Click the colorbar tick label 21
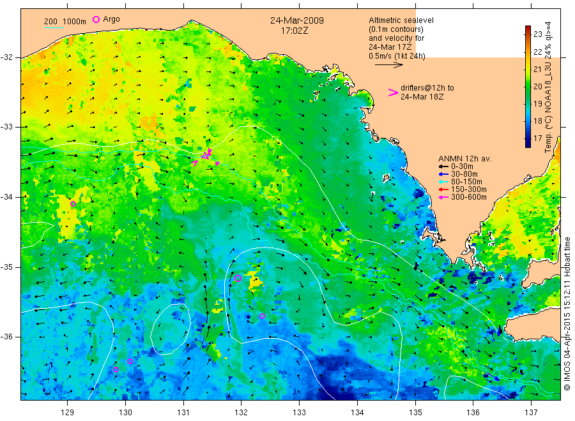Viewport: 575px width, 421px height. [537, 69]
